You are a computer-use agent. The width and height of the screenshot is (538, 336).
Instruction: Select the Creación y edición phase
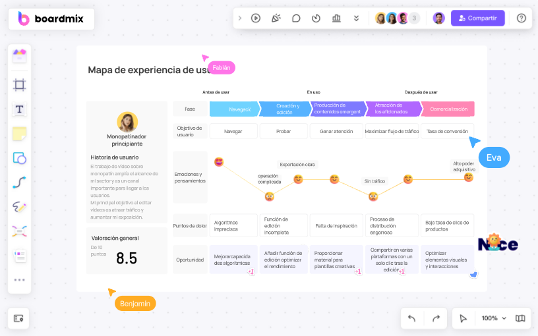[285, 109]
